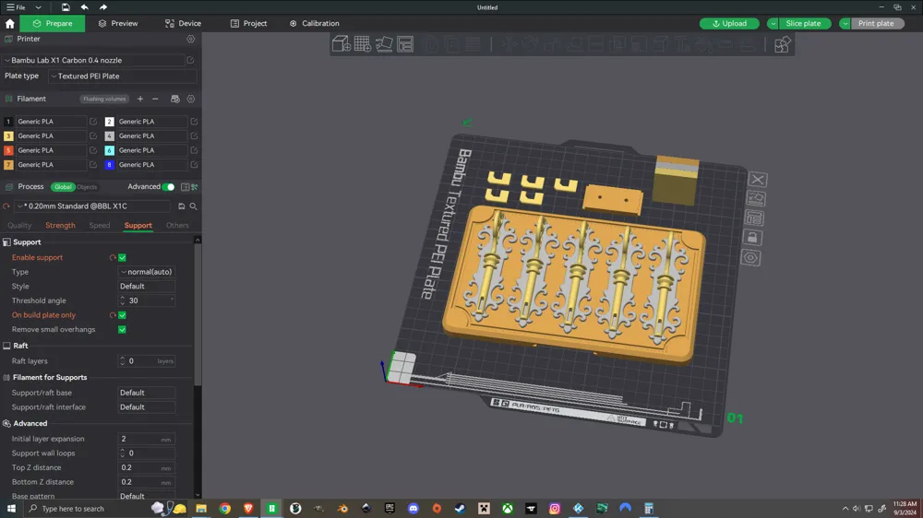Toggle the Advanced mode switch
This screenshot has height=518, width=923.
click(168, 187)
